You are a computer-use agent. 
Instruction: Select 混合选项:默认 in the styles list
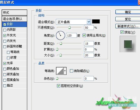click(14, 19)
